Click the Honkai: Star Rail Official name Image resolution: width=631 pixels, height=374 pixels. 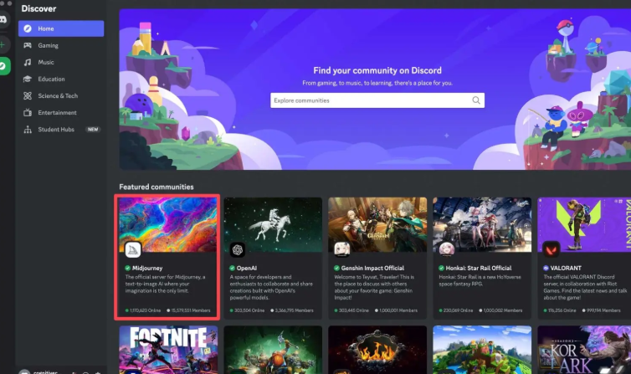click(x=479, y=269)
